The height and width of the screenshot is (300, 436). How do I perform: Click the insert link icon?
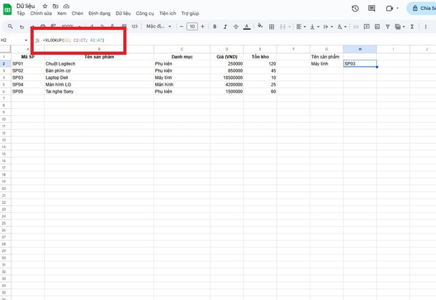click(356, 27)
